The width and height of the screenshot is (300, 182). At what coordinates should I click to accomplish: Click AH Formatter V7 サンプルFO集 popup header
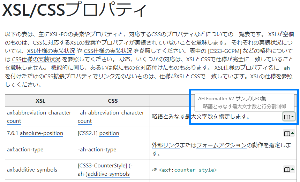pos(232,98)
